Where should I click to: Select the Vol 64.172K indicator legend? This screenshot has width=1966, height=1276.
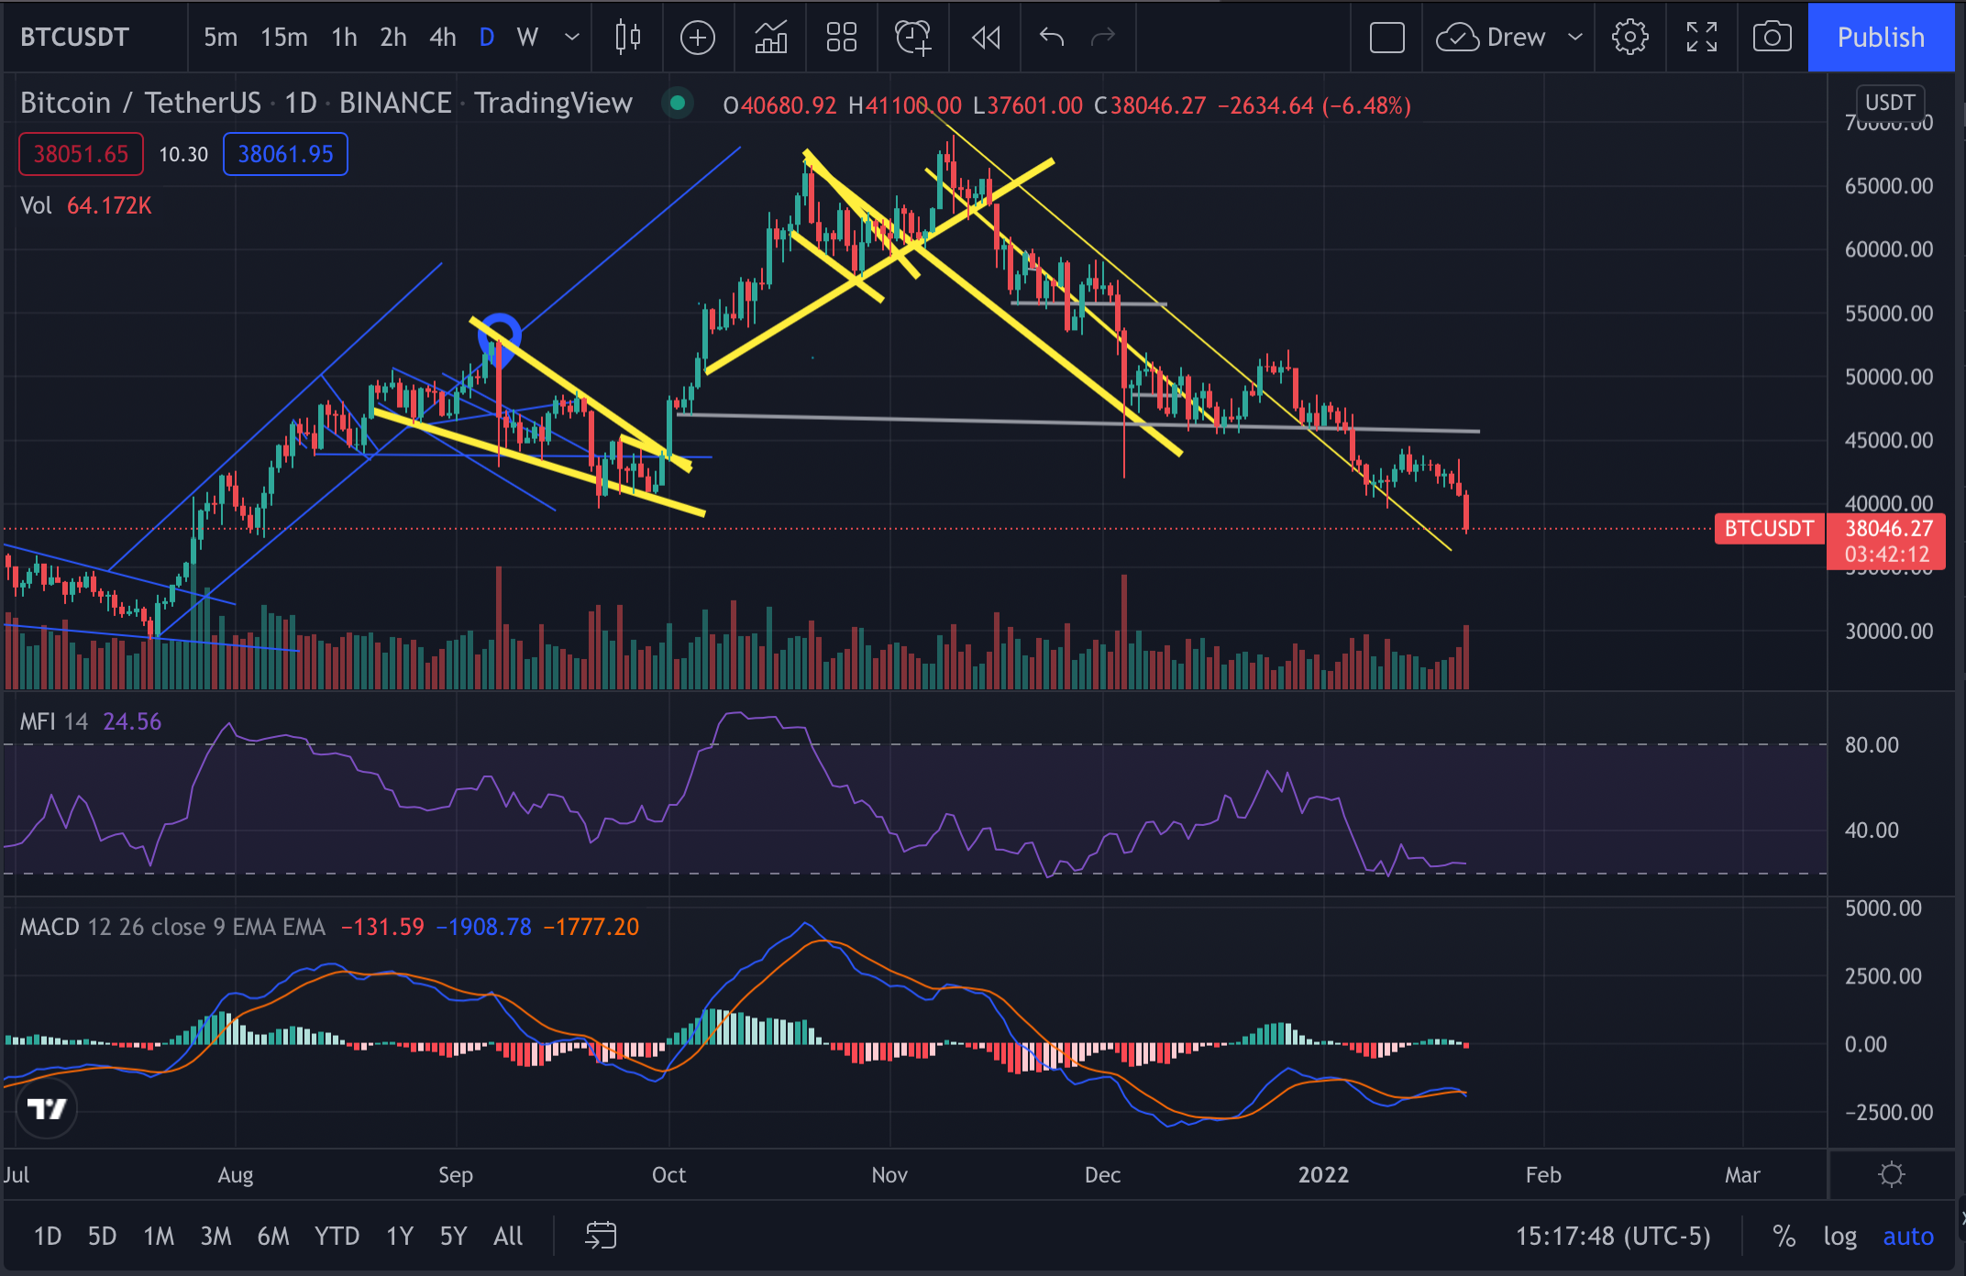[x=86, y=205]
